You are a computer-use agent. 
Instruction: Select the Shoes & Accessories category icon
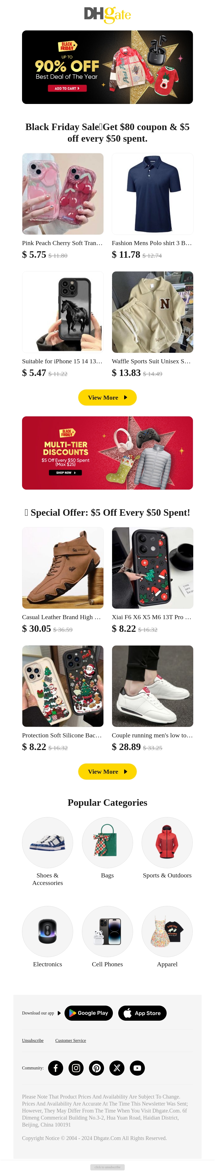click(47, 842)
